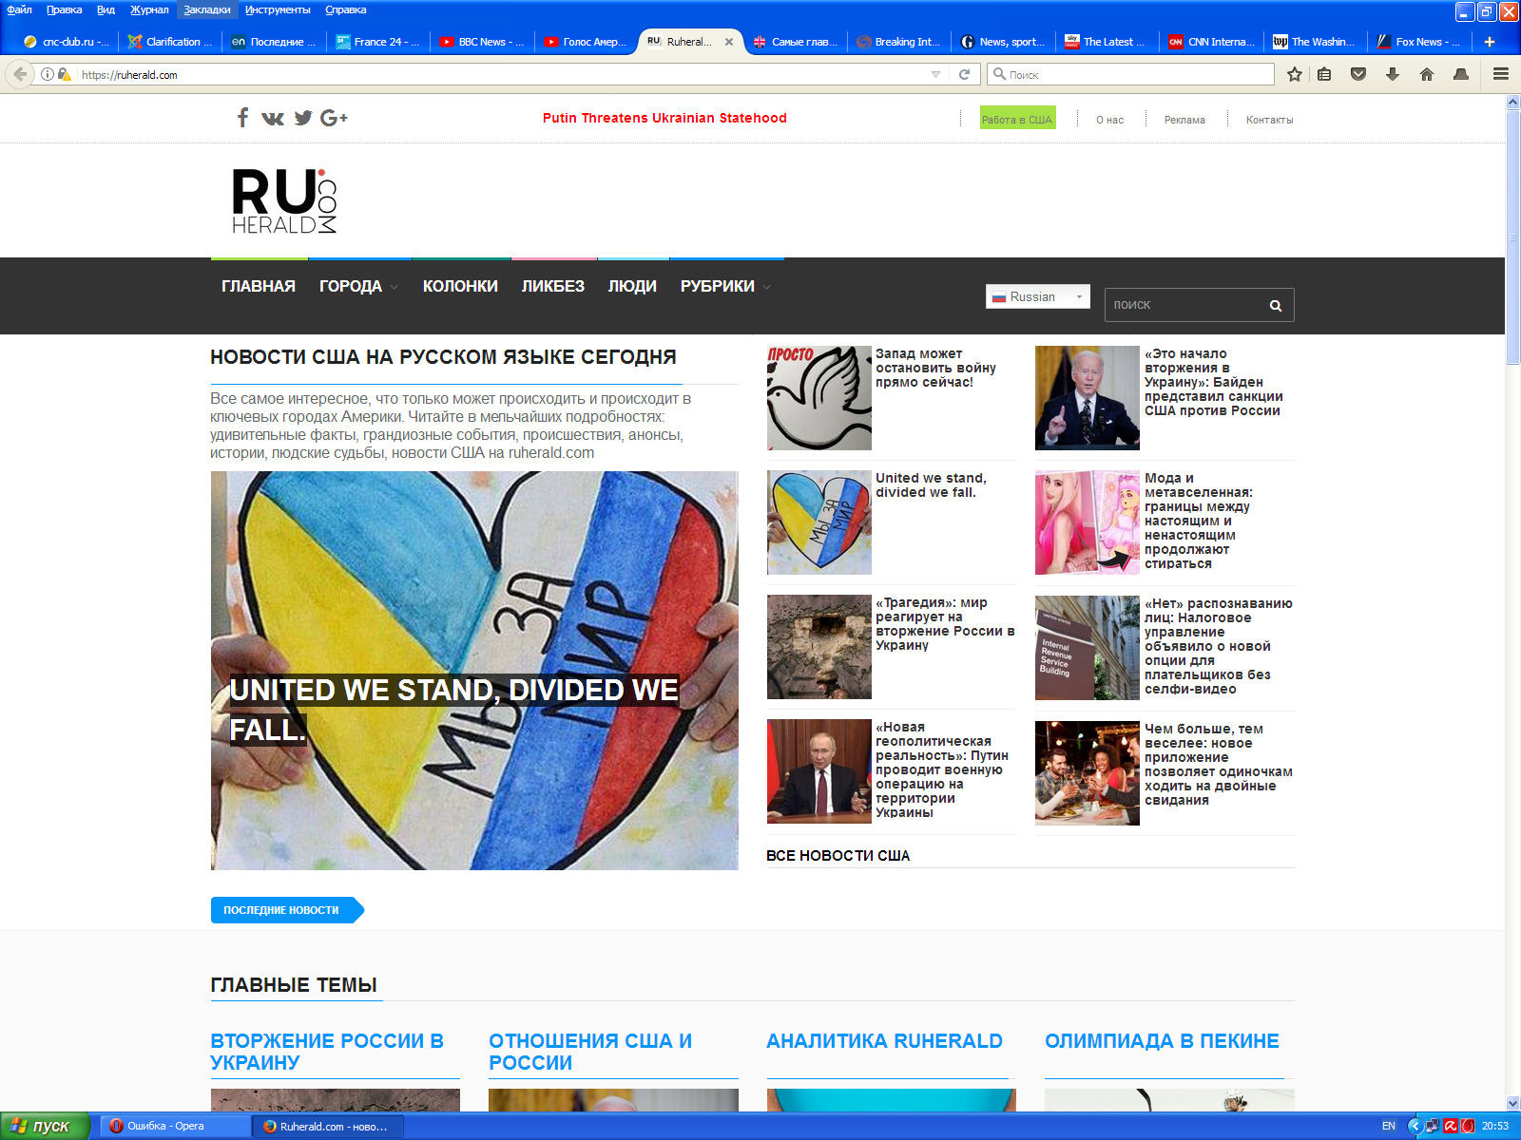Click the site search magnifier icon
The image size is (1521, 1140).
tap(1276, 305)
